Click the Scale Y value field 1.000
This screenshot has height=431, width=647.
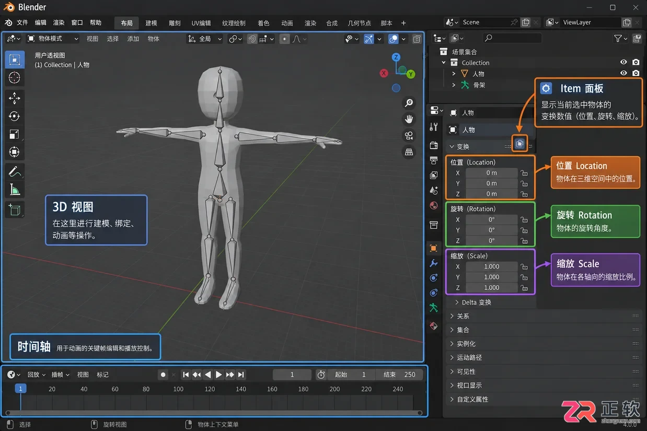point(491,277)
